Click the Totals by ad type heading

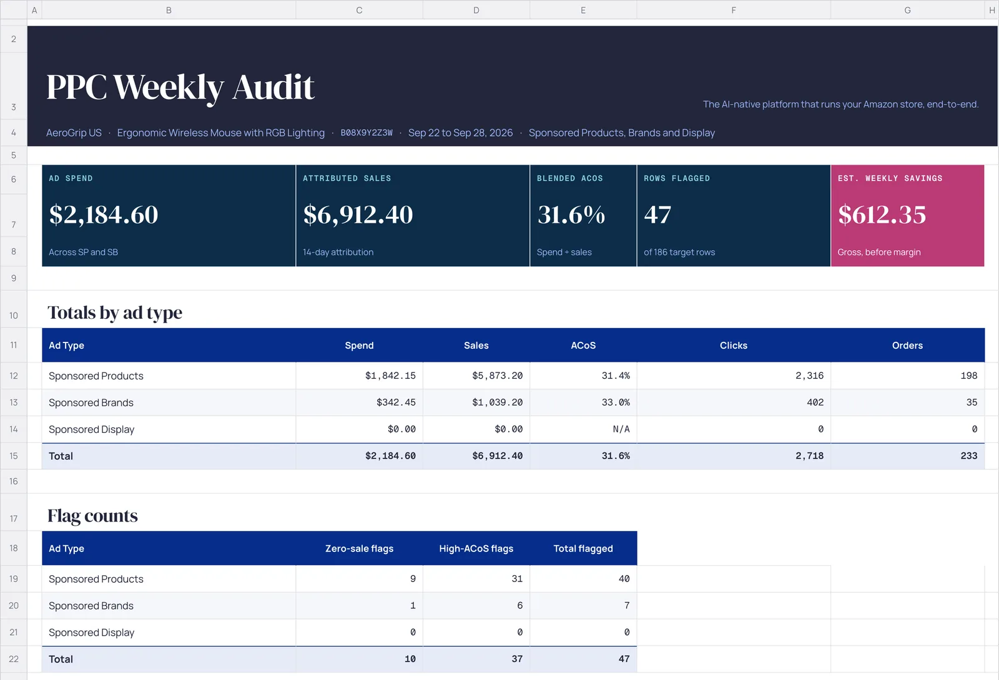(x=115, y=313)
